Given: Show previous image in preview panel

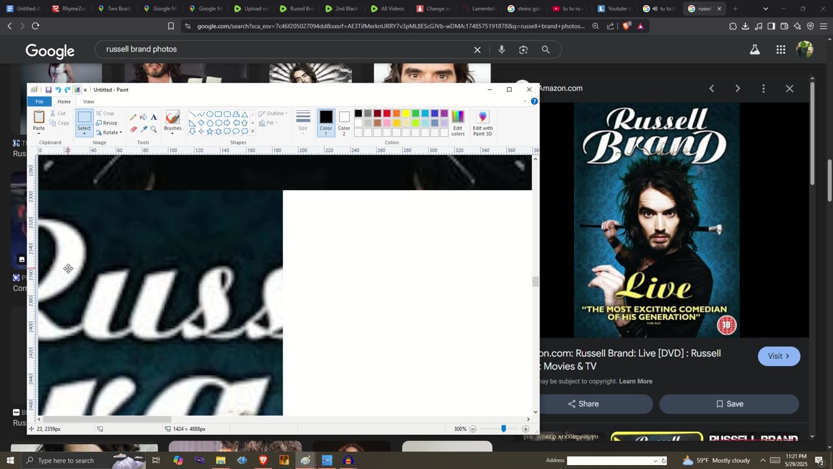Looking at the screenshot, I should pos(711,89).
